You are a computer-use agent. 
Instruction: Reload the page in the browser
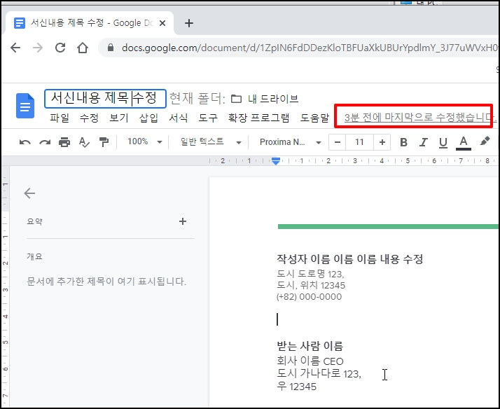pyautogui.click(x=60, y=48)
